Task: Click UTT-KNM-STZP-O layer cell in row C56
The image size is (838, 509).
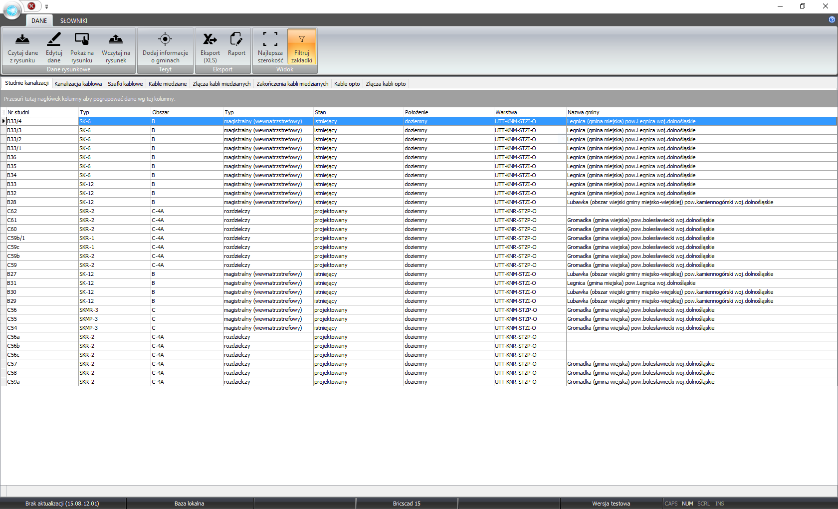Action: (530, 310)
